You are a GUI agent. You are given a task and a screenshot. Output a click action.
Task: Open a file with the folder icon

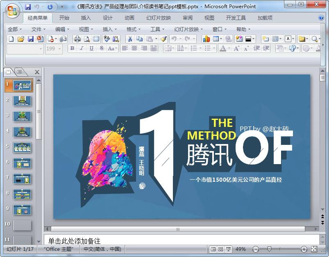21,39
